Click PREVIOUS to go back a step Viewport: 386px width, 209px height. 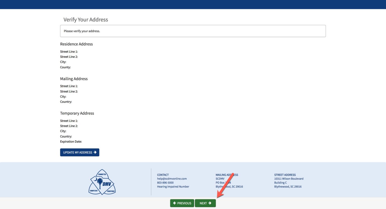point(182,203)
